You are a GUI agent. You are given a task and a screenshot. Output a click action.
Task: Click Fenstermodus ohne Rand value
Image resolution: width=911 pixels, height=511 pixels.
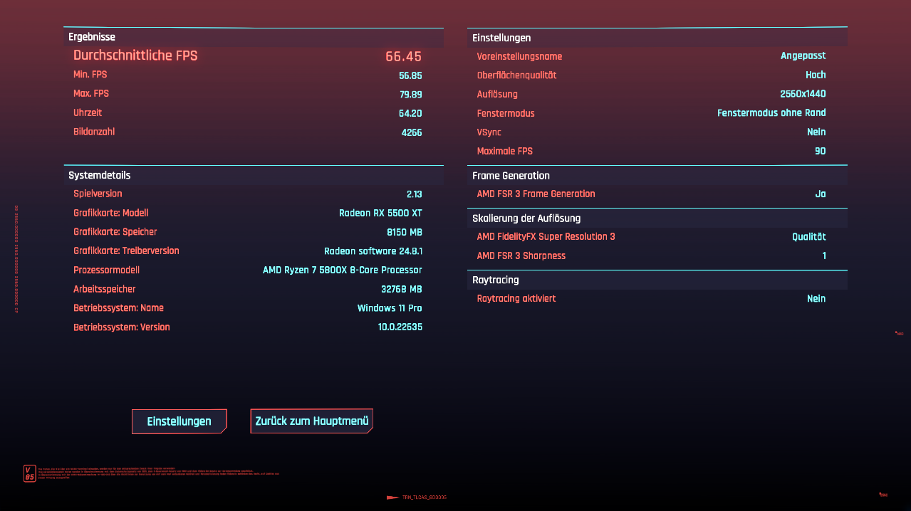coord(771,113)
